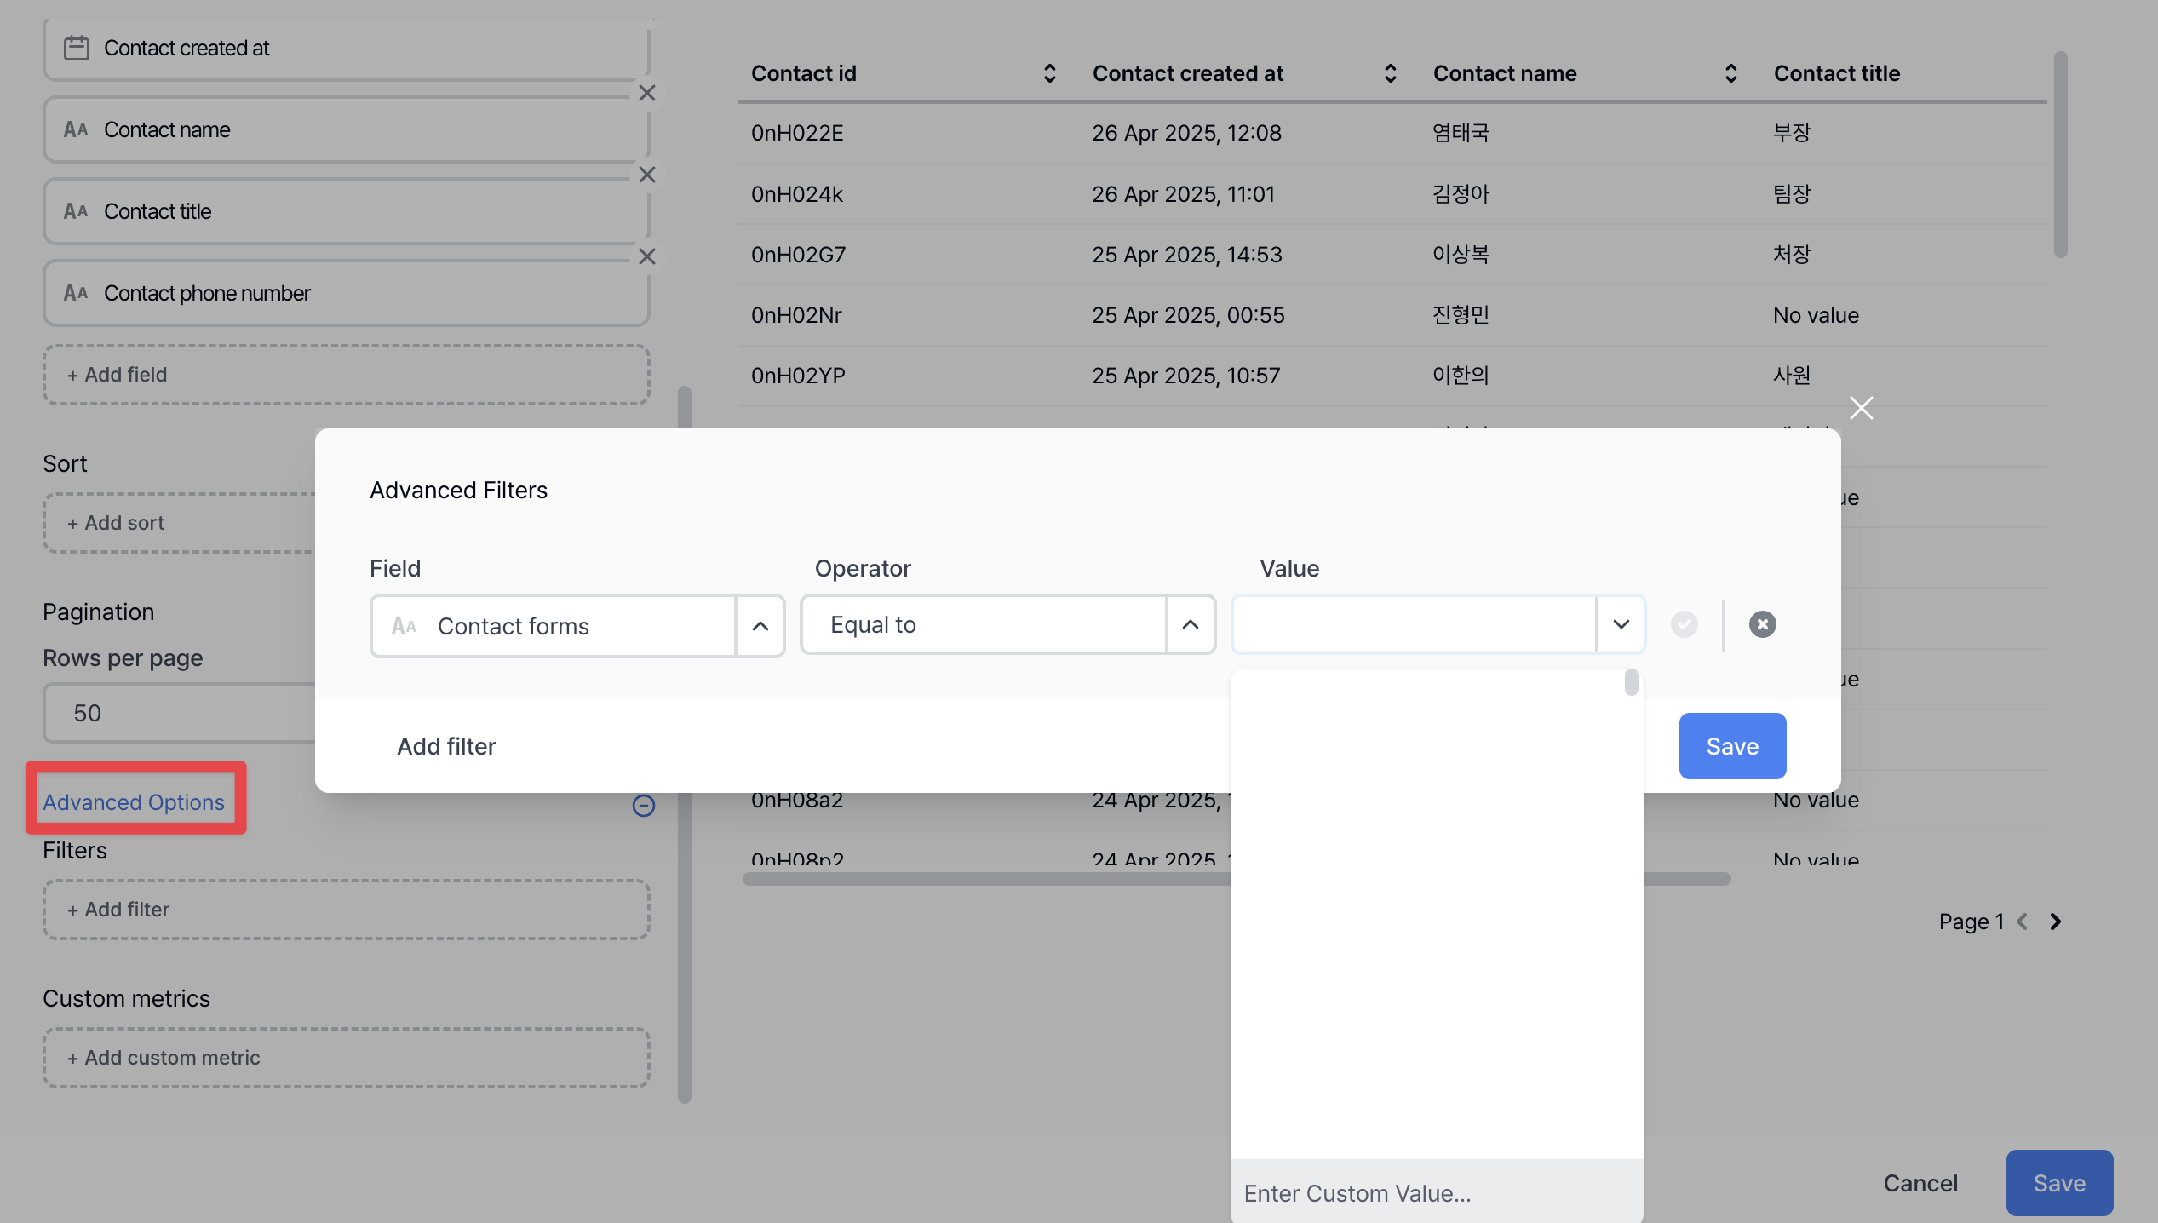Remove Contact phone number field X icon
This screenshot has height=1223, width=2158.
point(646,256)
